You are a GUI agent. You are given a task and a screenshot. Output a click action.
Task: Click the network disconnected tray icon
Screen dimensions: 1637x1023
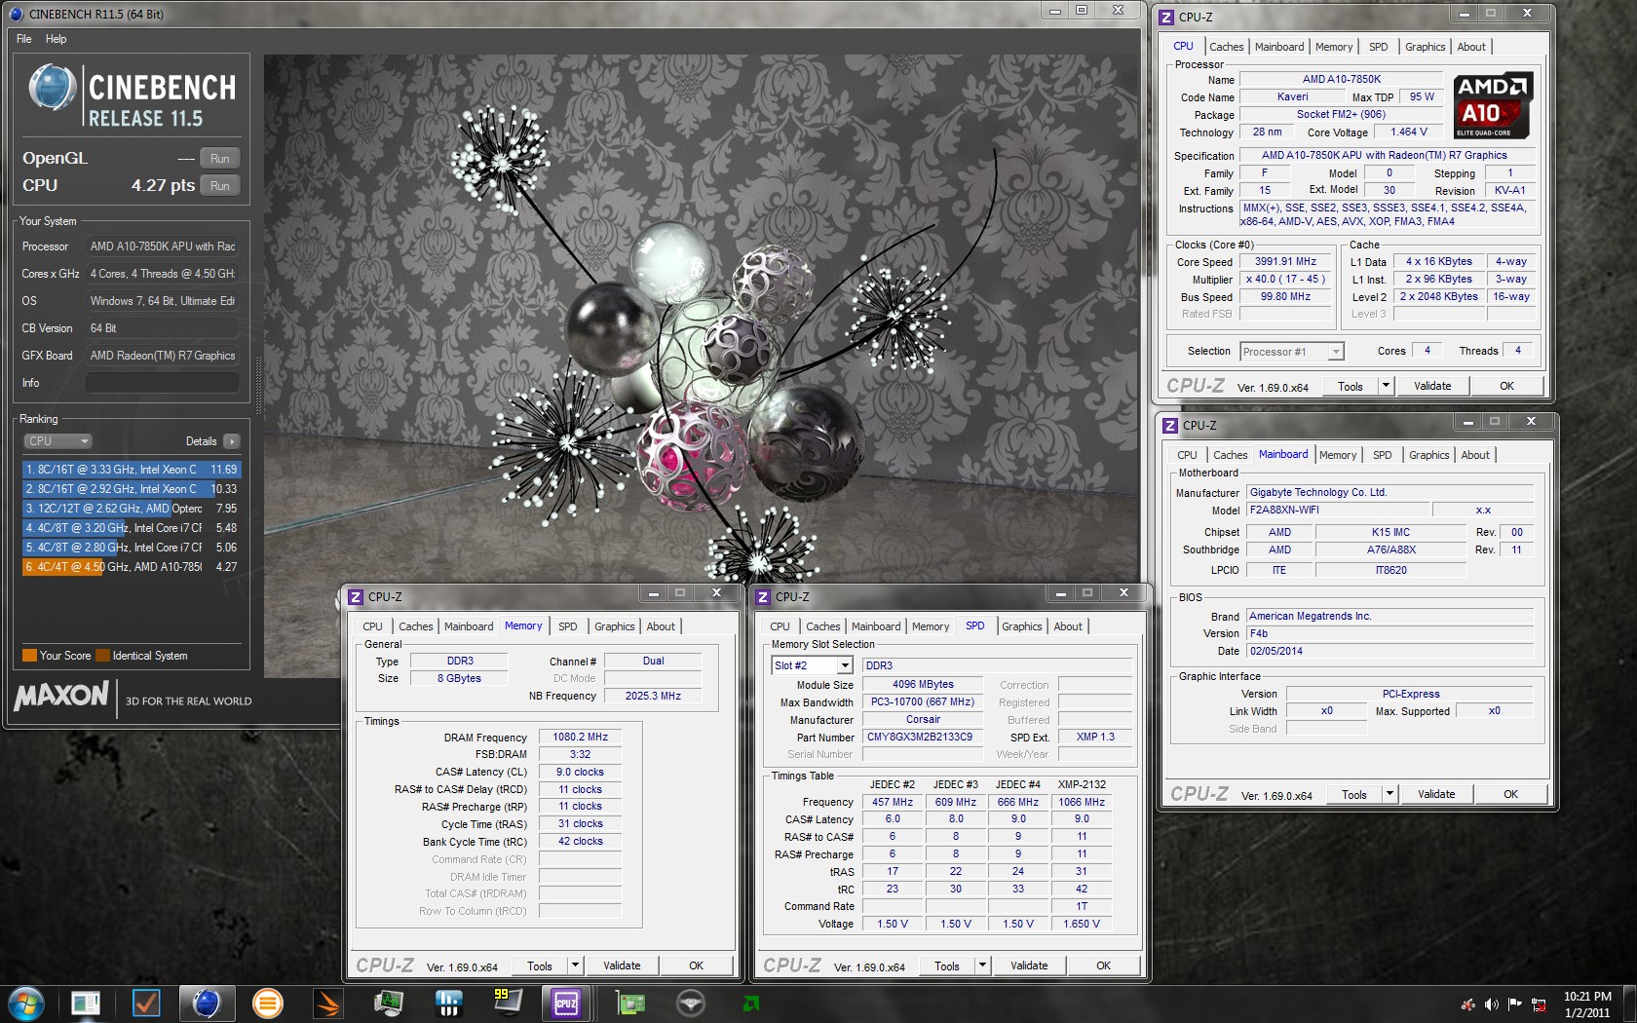pos(1539,1004)
